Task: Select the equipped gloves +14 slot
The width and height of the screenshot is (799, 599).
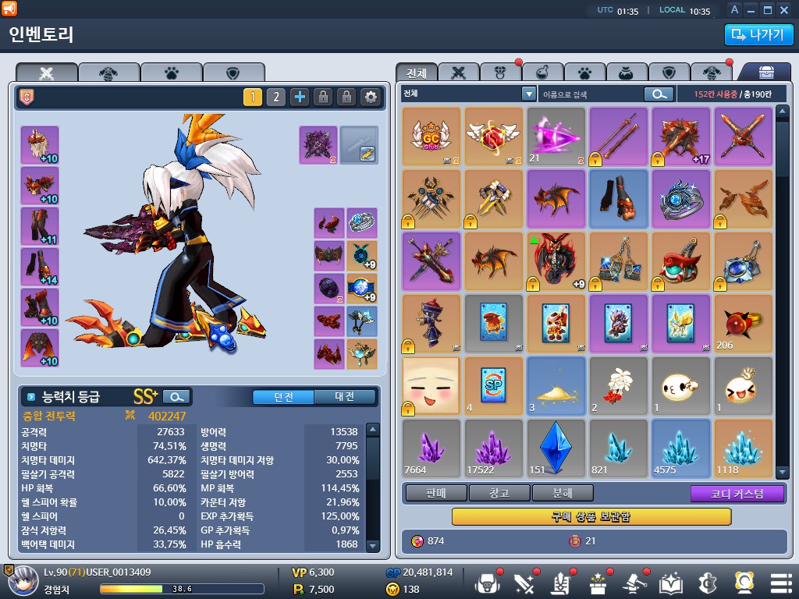Action: click(x=40, y=267)
